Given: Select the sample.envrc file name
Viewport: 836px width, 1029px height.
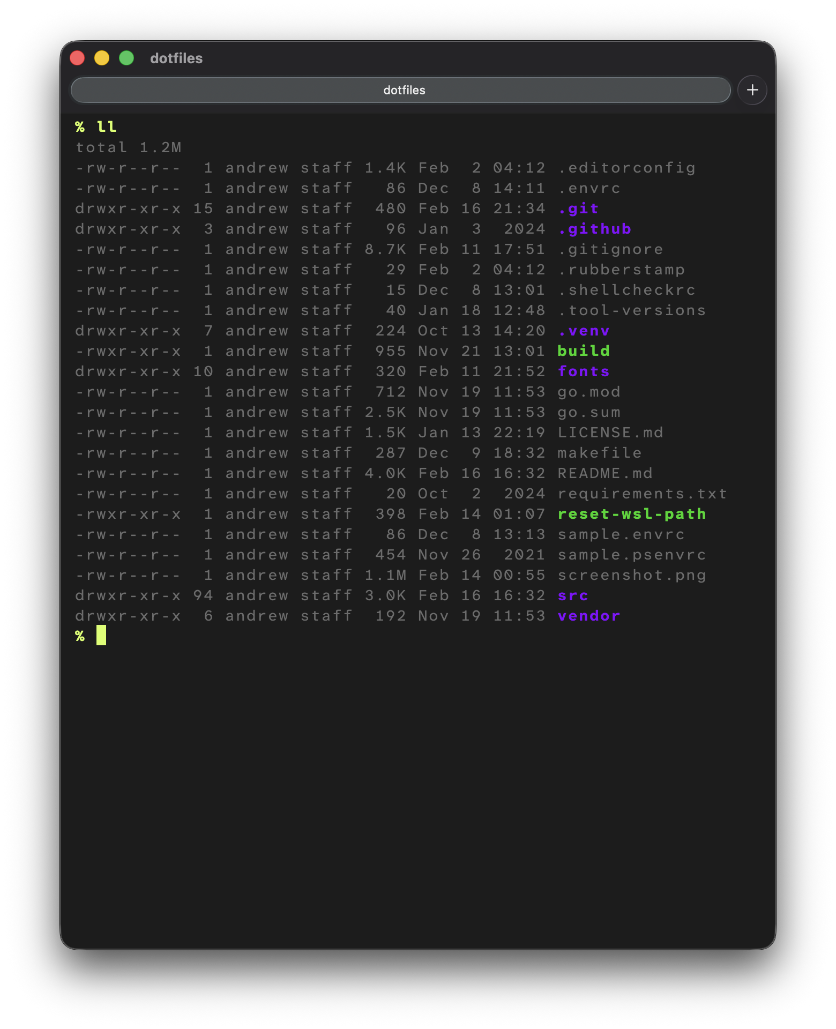Looking at the screenshot, I should coord(621,534).
